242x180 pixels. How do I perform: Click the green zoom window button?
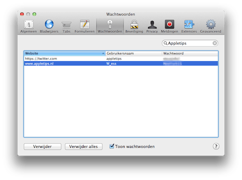coord(34,14)
